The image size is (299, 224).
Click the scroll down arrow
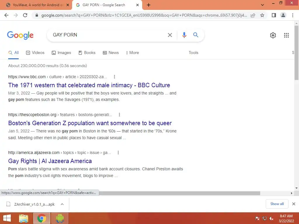point(296,188)
